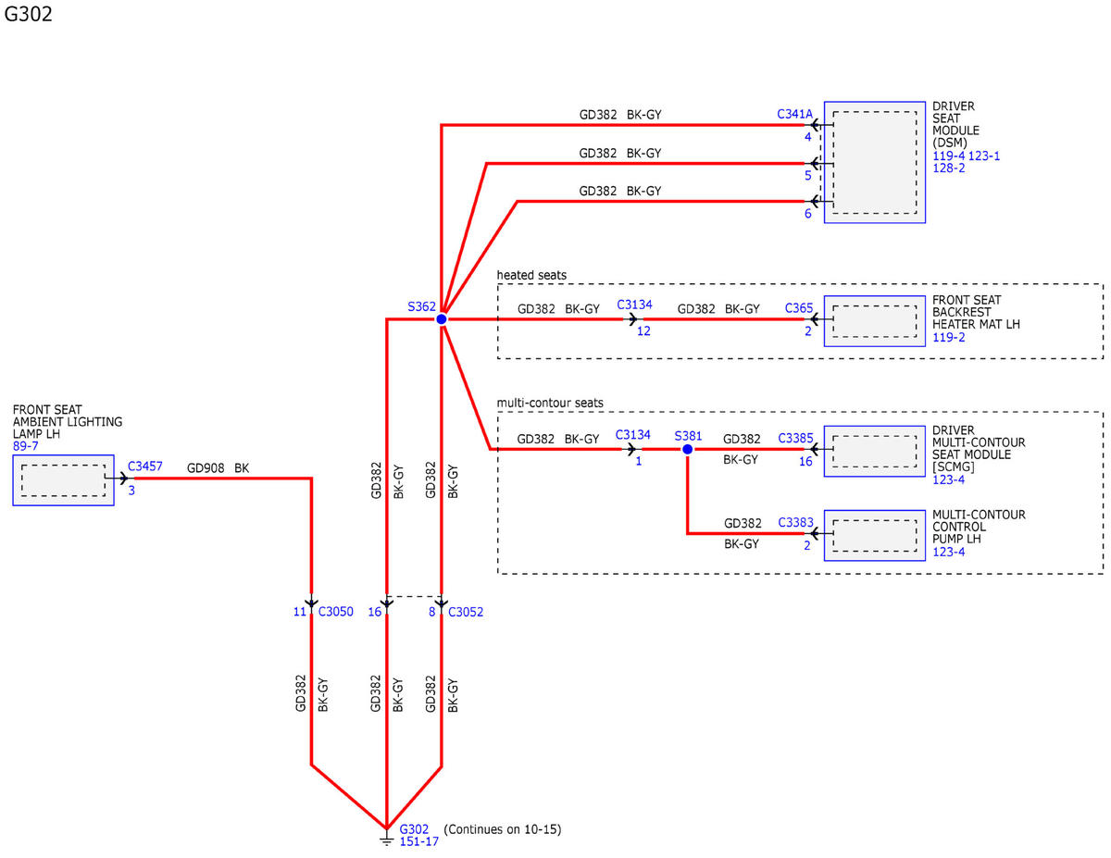Open page reference 119-2 under Heater Mat LH

(x=949, y=339)
